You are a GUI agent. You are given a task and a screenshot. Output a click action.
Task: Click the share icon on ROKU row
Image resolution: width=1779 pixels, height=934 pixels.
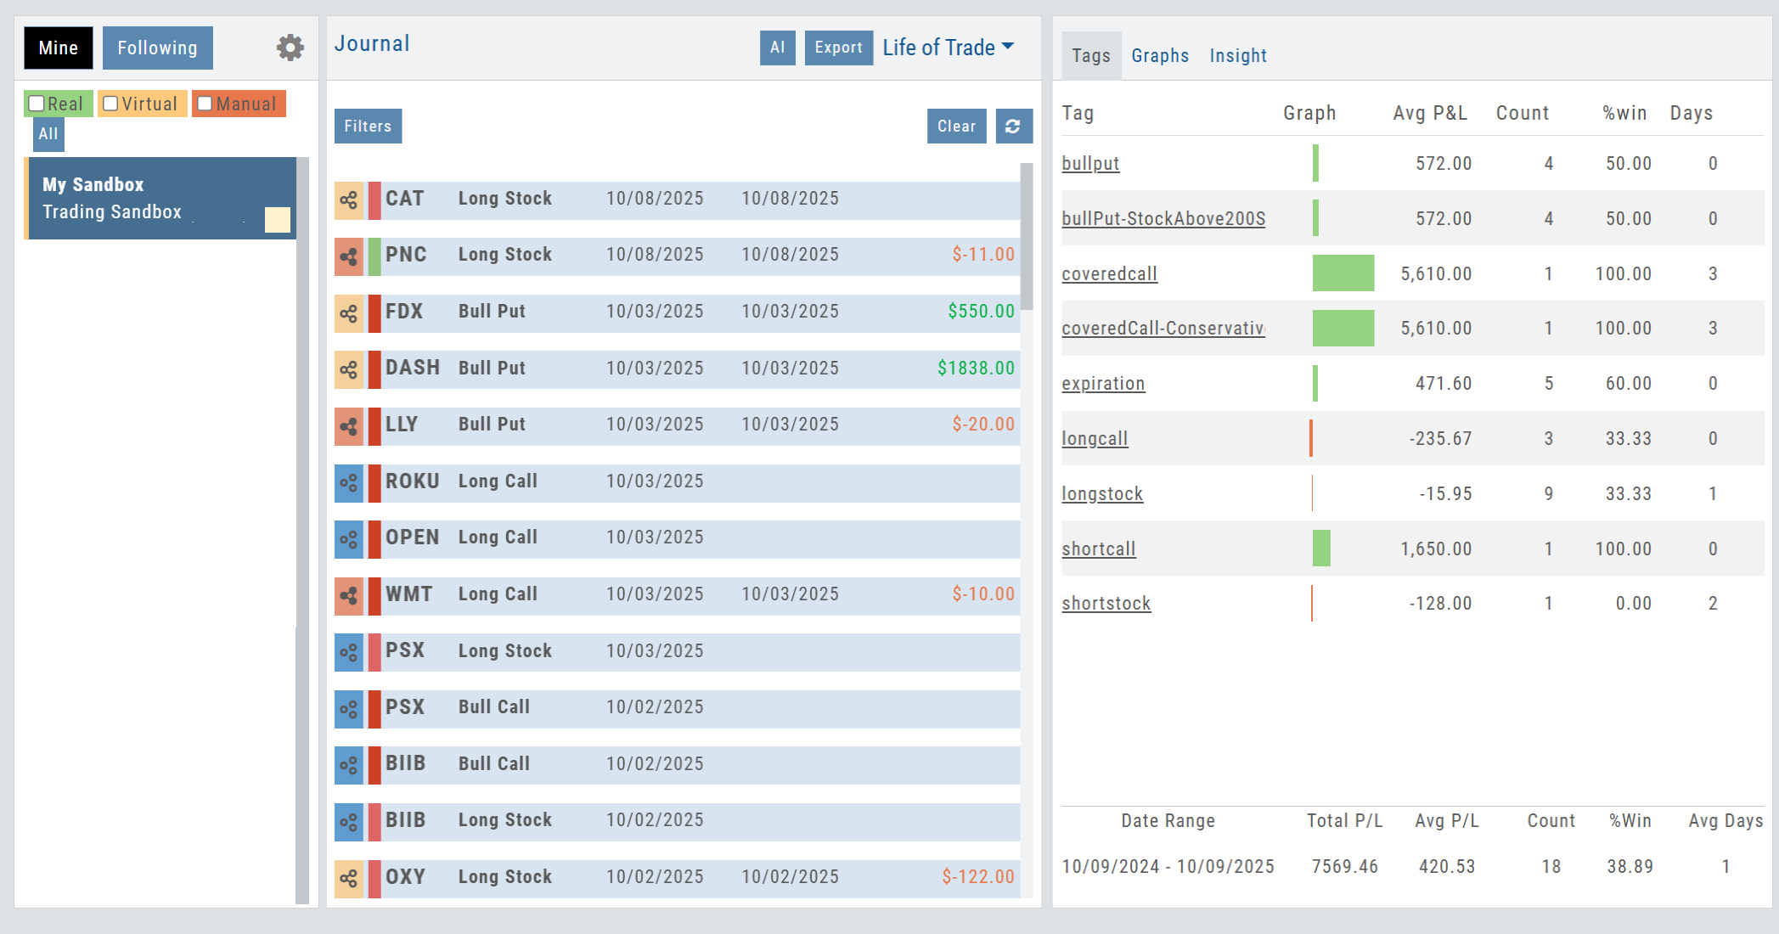pos(348,483)
